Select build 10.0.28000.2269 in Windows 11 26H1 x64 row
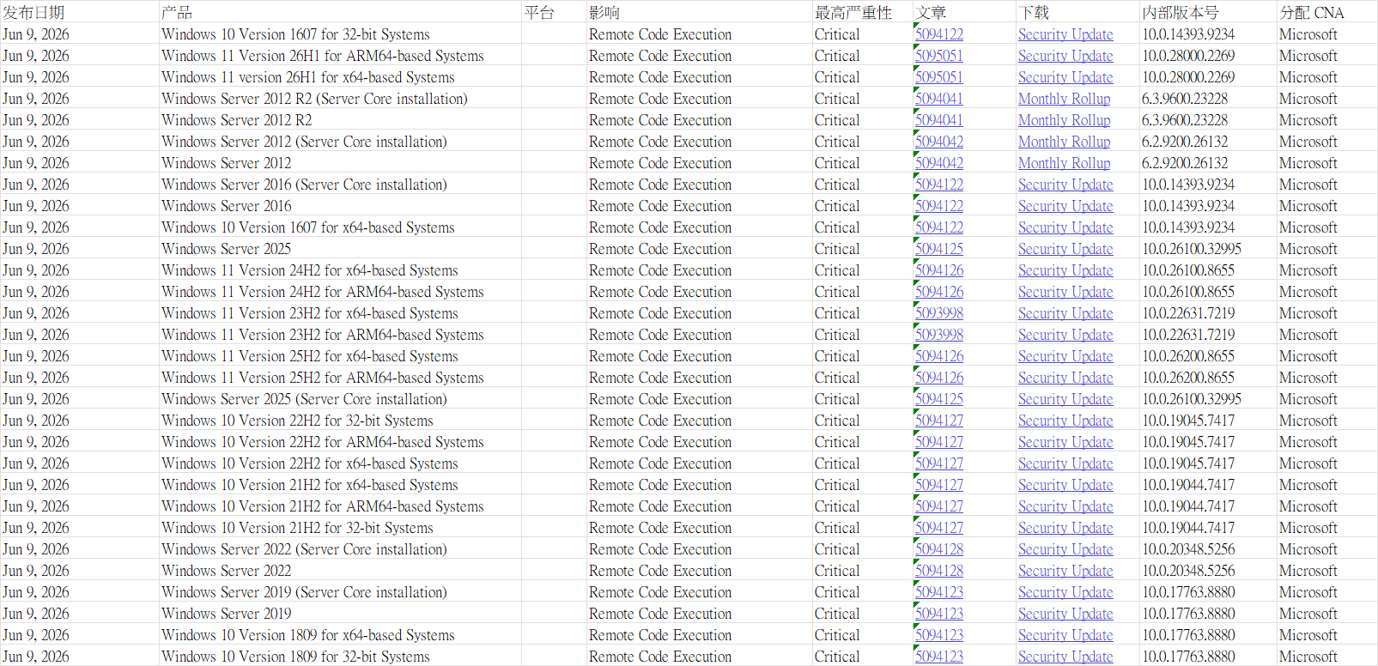 pos(1208,77)
